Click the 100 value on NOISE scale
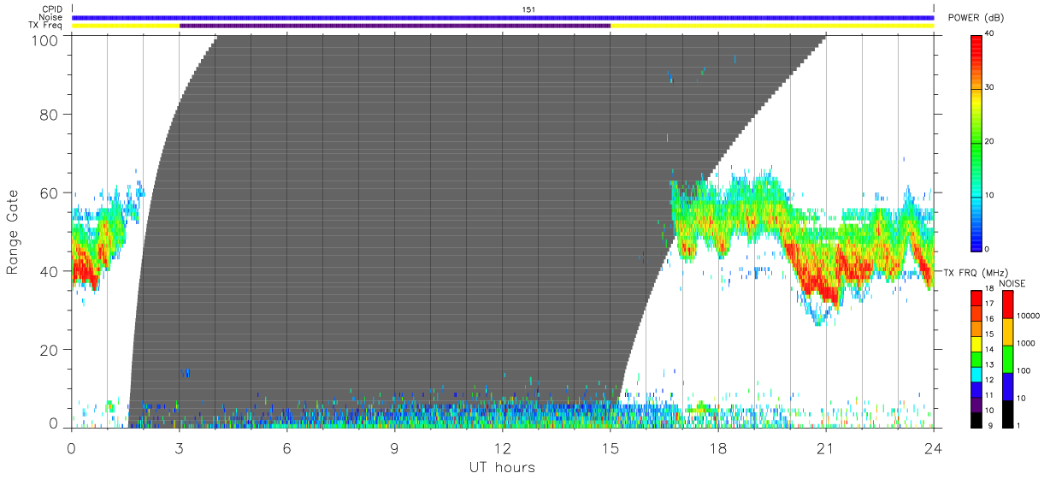The width and height of the screenshot is (1050, 485). (1023, 370)
